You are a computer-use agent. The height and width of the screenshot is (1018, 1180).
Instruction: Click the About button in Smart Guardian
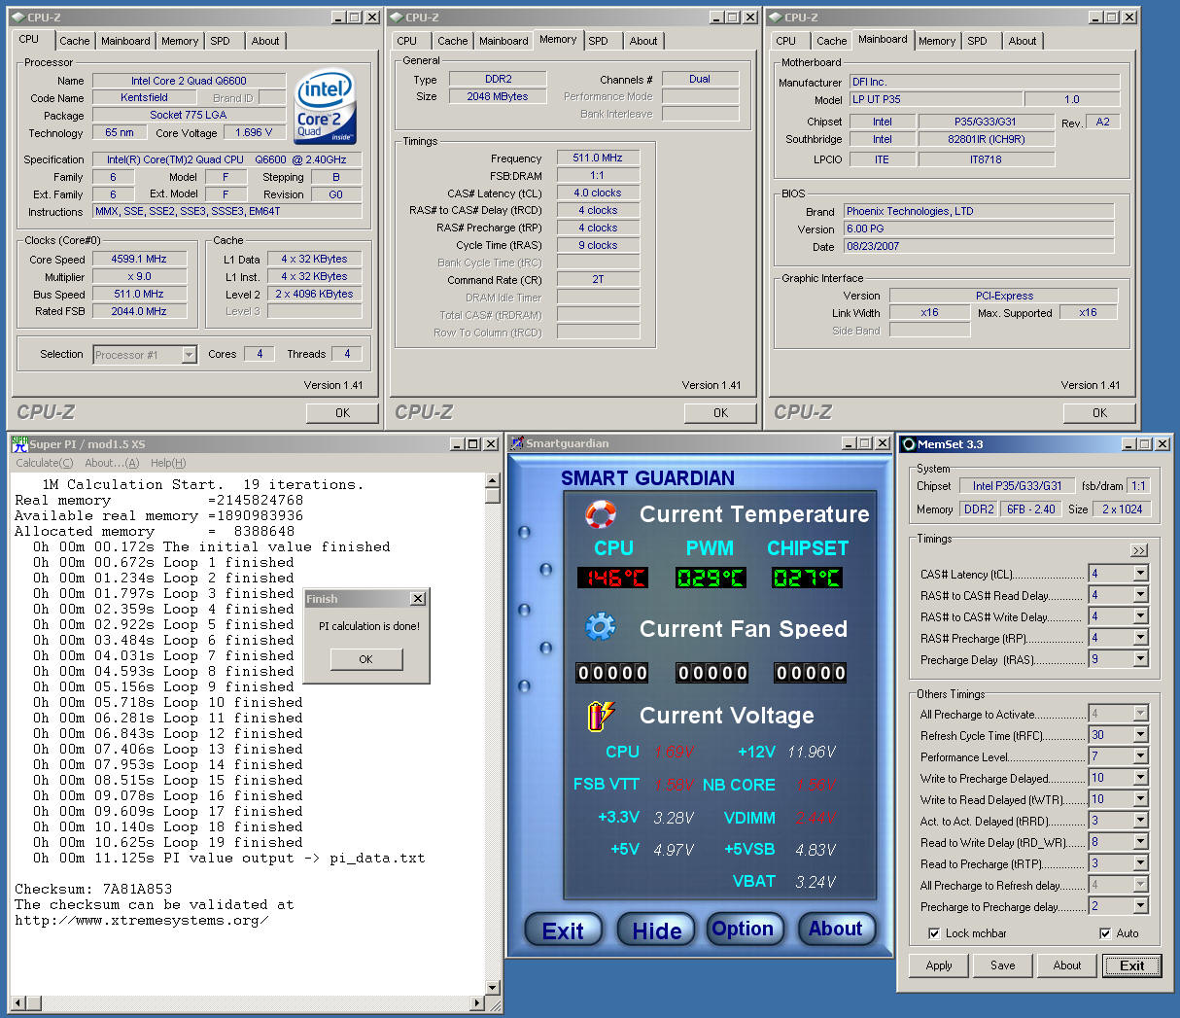[836, 929]
